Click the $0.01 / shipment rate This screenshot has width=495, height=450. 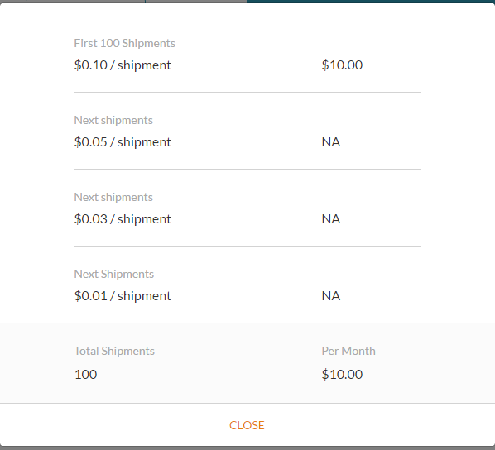123,296
